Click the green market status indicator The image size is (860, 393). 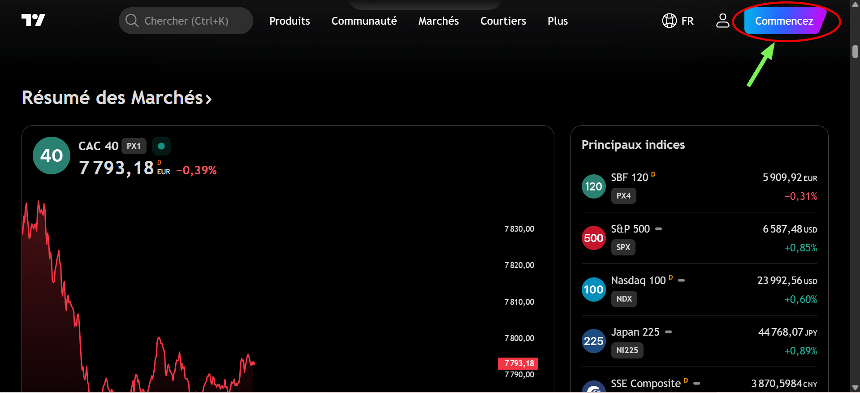(x=161, y=146)
